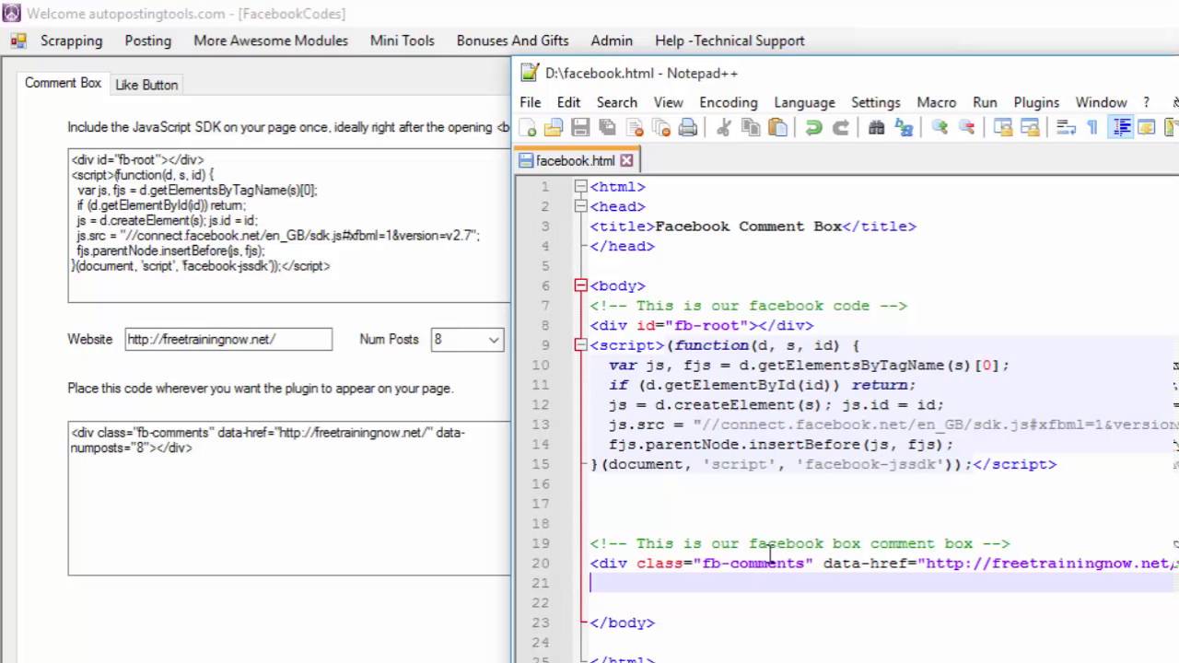Open the Notepad++ File menu

pos(531,102)
